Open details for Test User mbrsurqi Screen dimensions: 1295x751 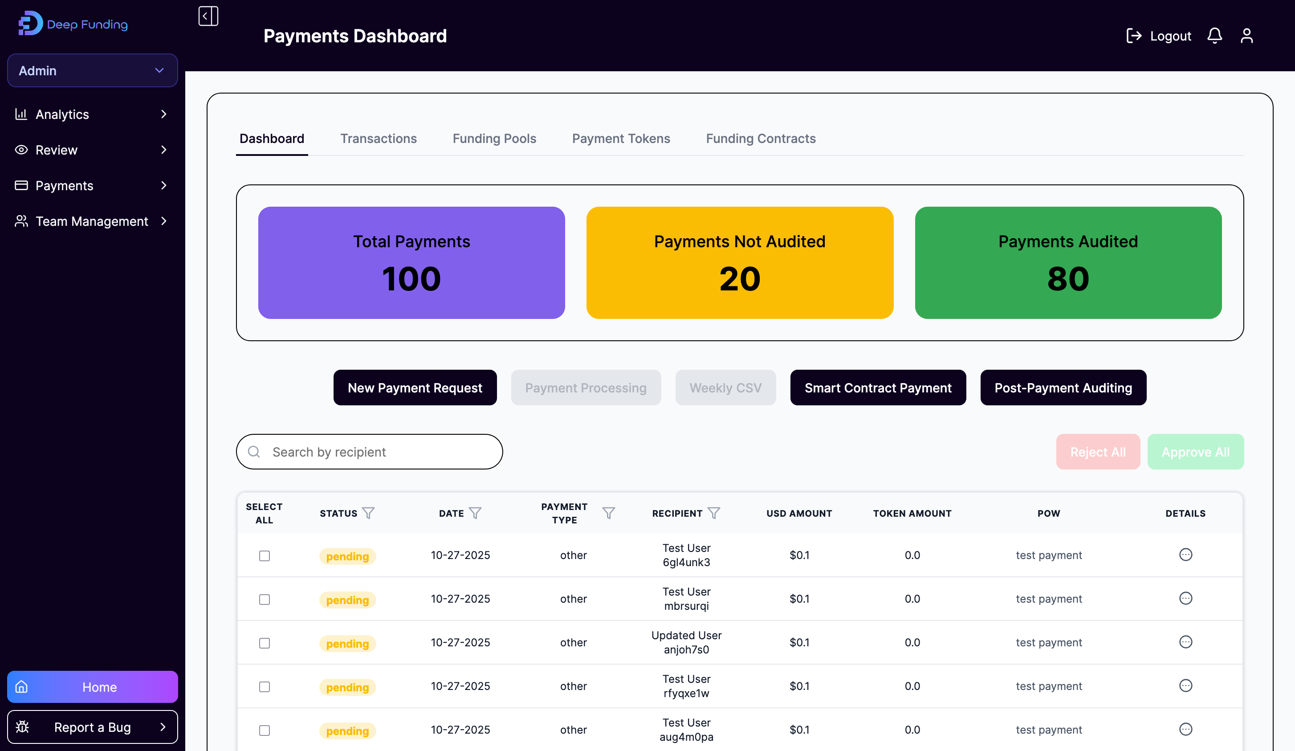[x=1185, y=598]
